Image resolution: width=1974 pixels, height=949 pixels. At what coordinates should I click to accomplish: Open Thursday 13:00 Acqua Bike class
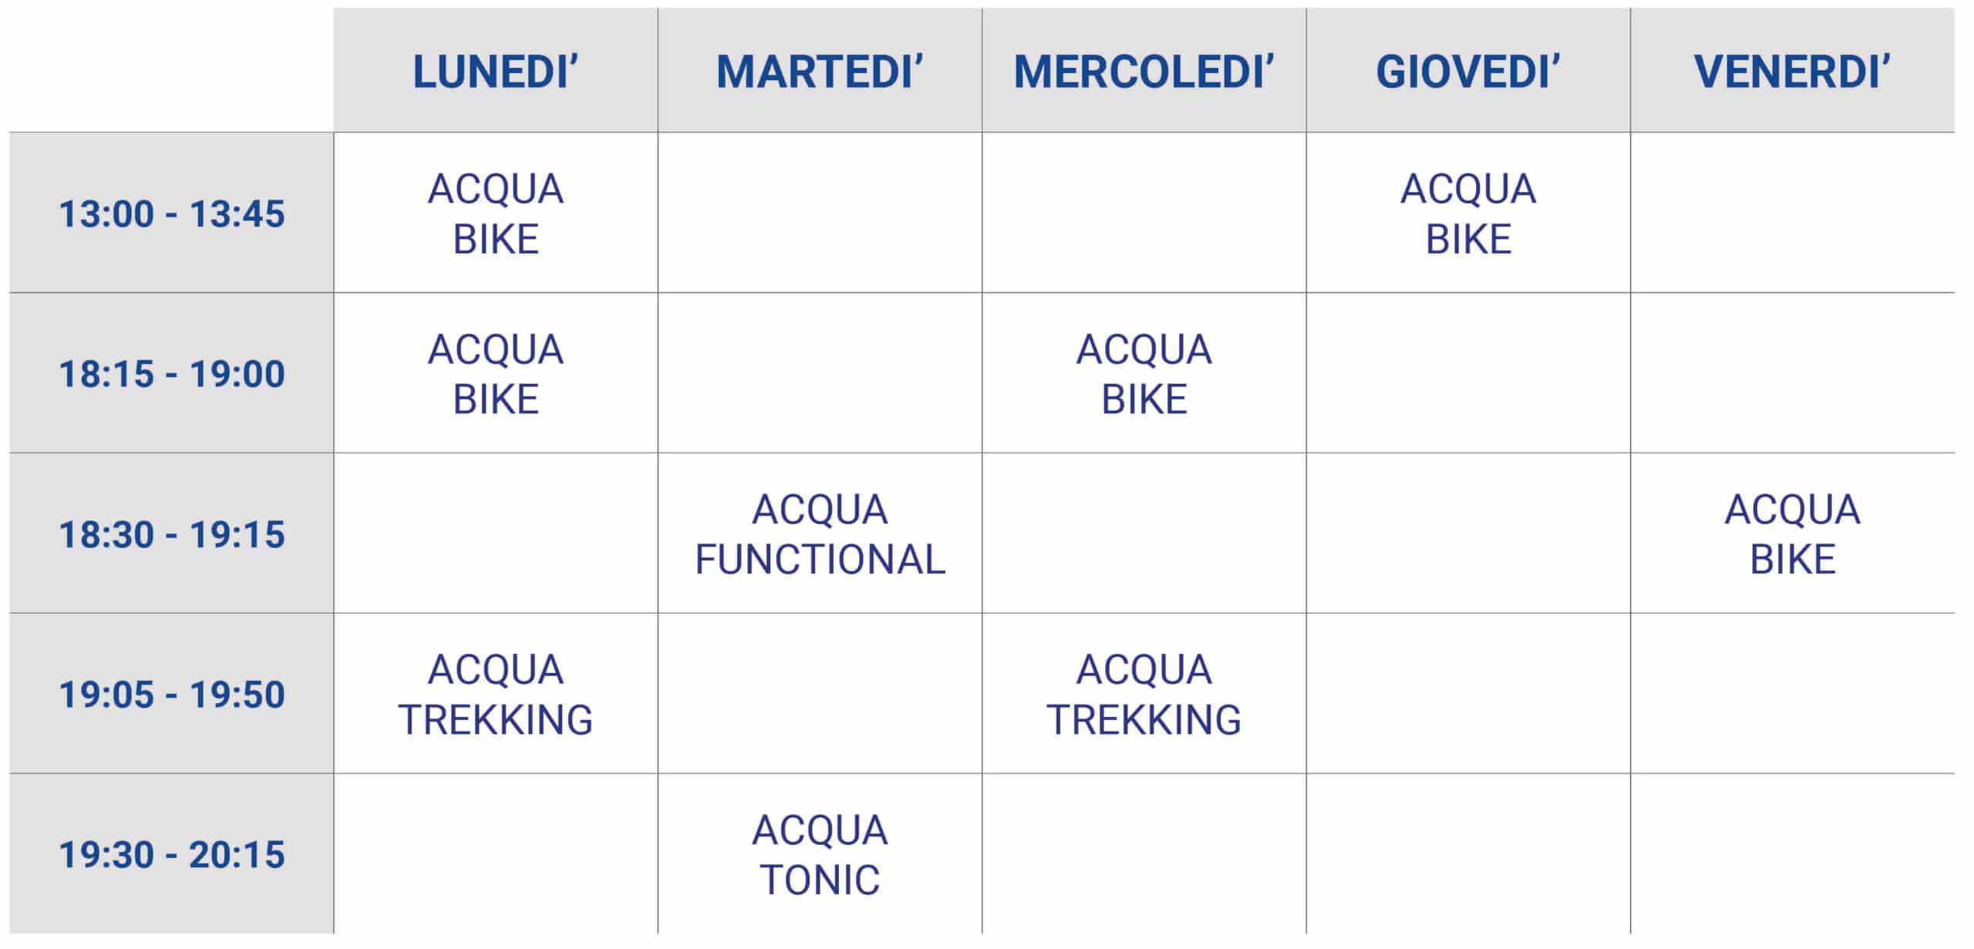[x=1468, y=213]
